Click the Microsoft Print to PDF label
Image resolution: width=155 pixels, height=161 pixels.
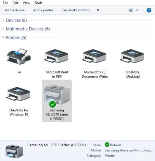coord(57,74)
